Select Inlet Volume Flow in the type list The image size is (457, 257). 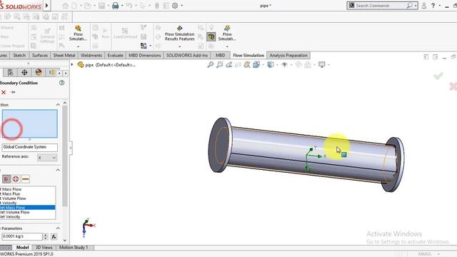[x=28, y=198]
